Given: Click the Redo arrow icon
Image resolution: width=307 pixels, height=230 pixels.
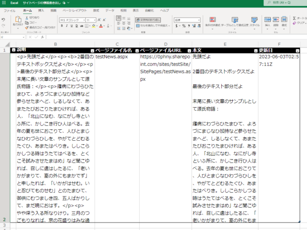Looking at the screenshot, I should coord(3,25).
